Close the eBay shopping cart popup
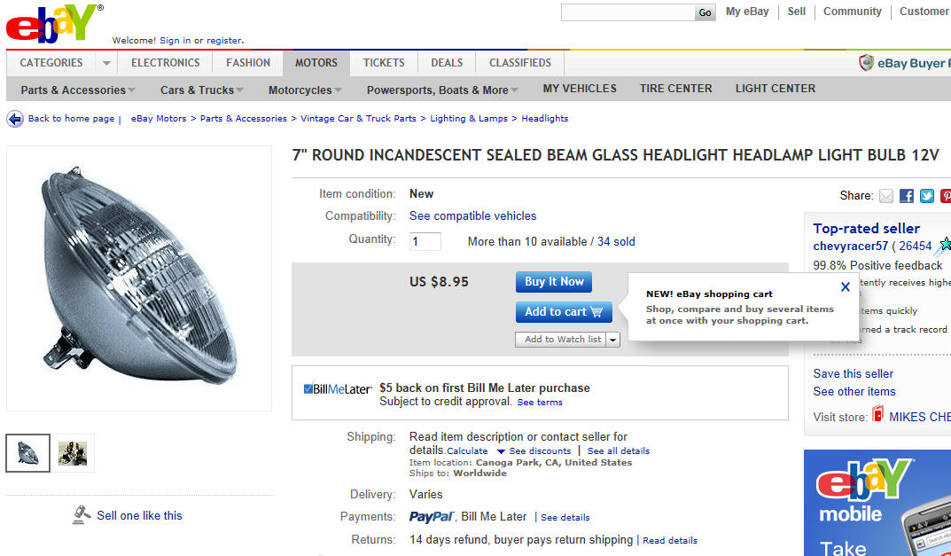 [845, 287]
